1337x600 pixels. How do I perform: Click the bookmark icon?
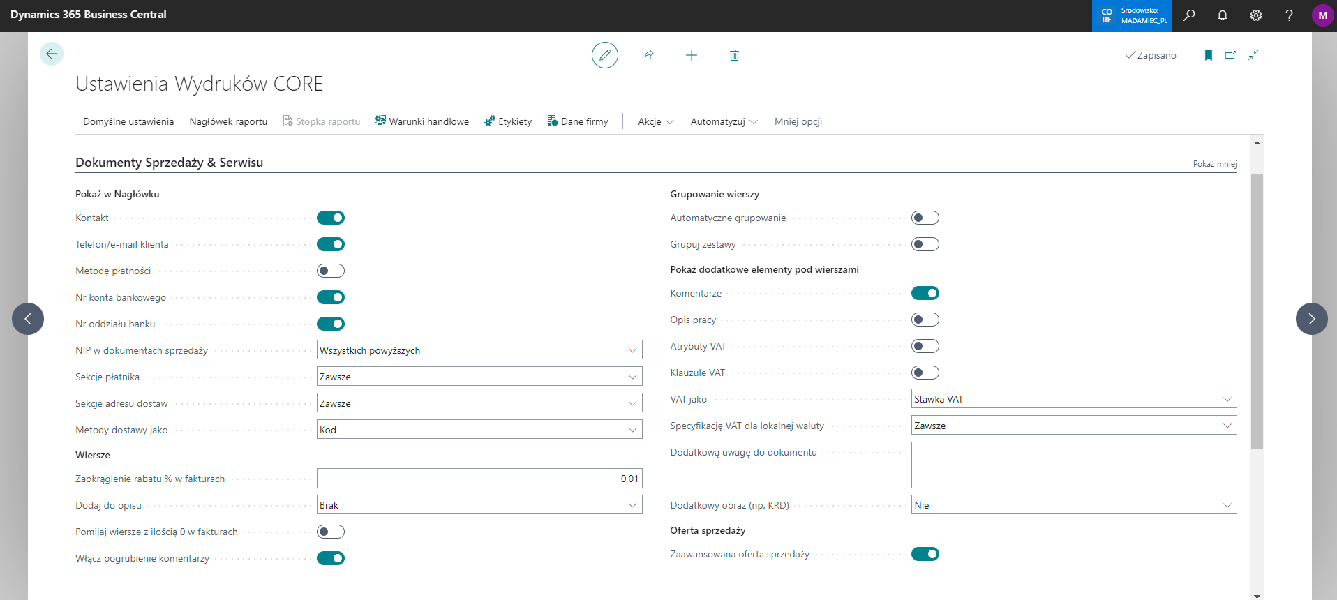point(1209,55)
